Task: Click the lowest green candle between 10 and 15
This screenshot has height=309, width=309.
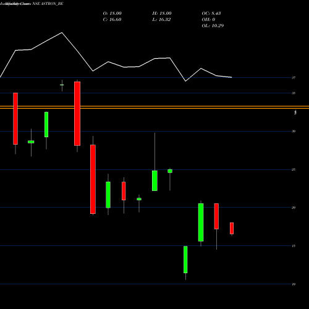Action: 185,260
